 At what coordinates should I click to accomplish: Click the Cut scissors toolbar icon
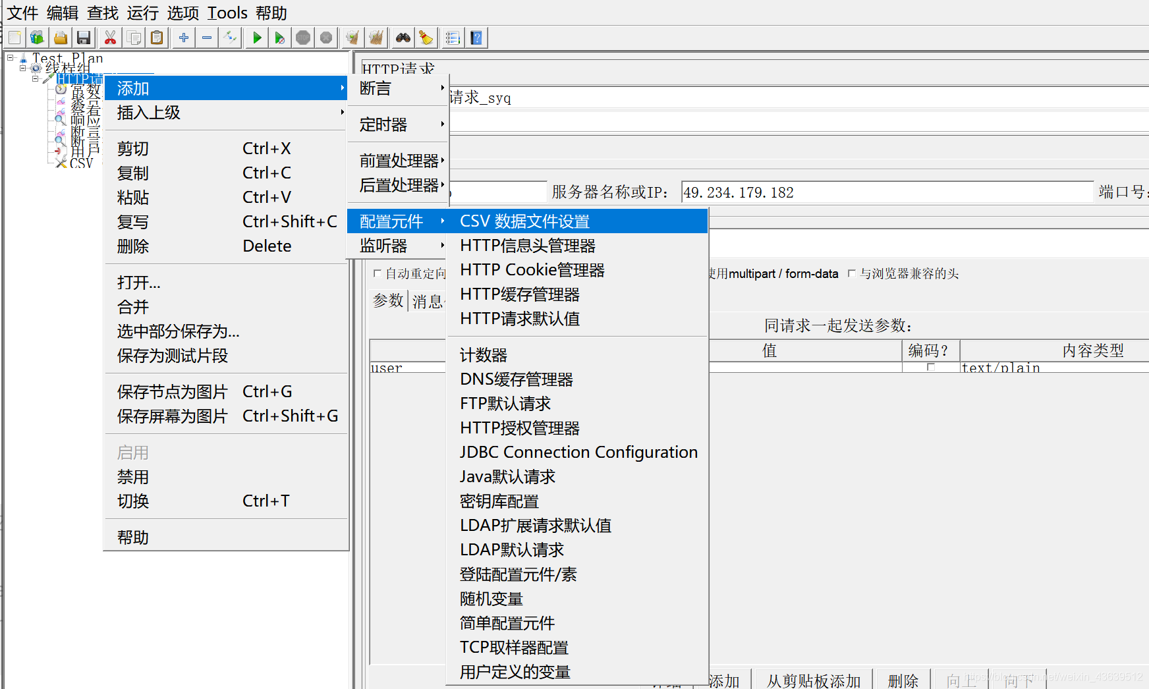click(x=111, y=38)
